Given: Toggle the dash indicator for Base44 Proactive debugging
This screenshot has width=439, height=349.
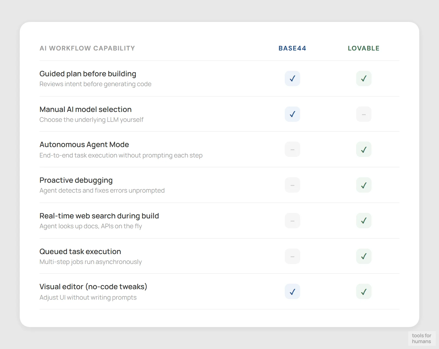Looking at the screenshot, I should pyautogui.click(x=292, y=185).
